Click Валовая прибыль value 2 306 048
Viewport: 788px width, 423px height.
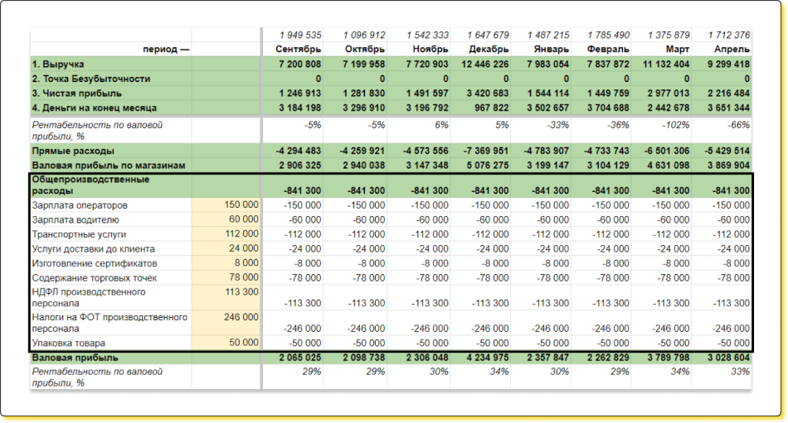coord(428,358)
